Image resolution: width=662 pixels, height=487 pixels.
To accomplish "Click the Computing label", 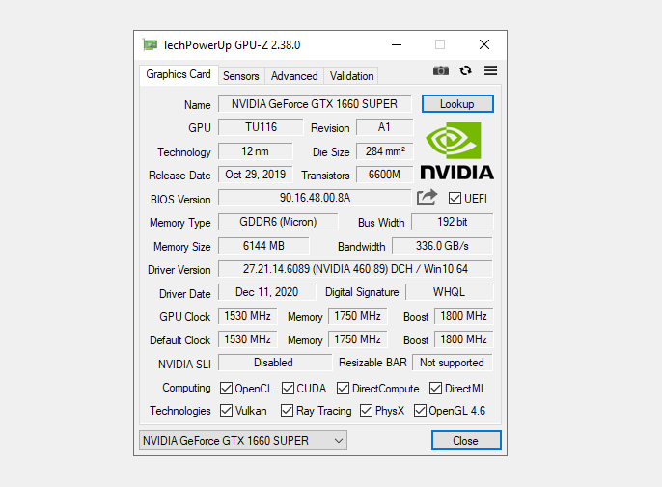I will coord(186,388).
